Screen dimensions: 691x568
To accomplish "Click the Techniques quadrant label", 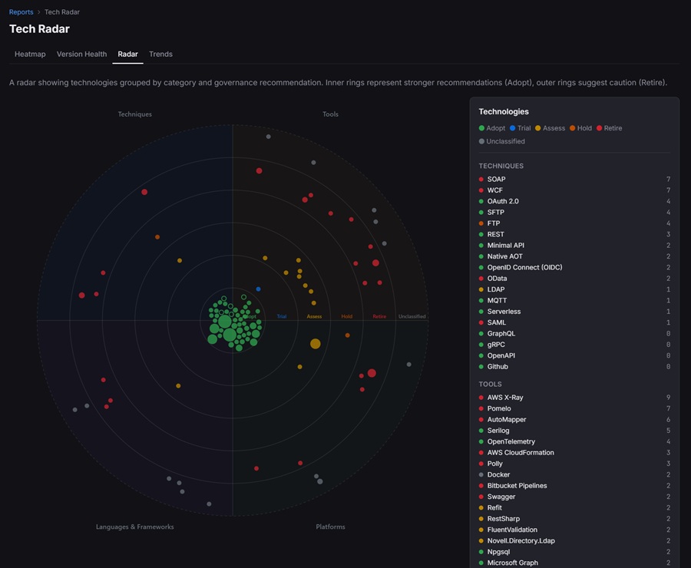I will pyautogui.click(x=134, y=114).
